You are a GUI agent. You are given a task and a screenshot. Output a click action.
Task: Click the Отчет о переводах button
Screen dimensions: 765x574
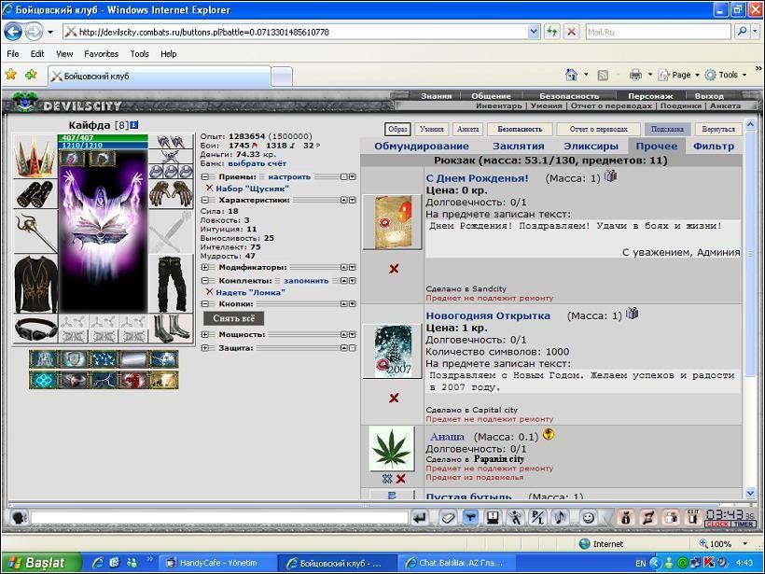click(598, 130)
